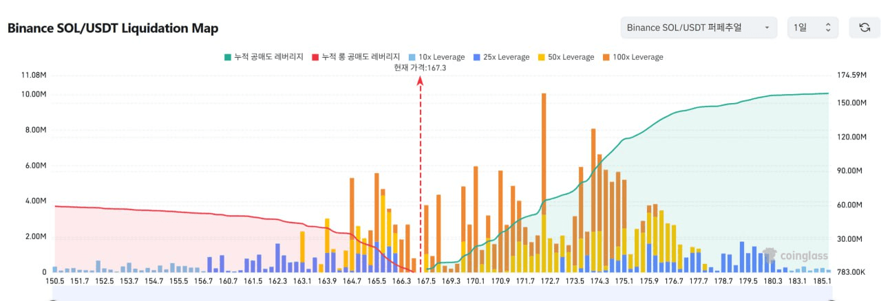Viewport: 881px width, 301px height.
Task: Click the 174.3 x-axis label
Action: 599,281
